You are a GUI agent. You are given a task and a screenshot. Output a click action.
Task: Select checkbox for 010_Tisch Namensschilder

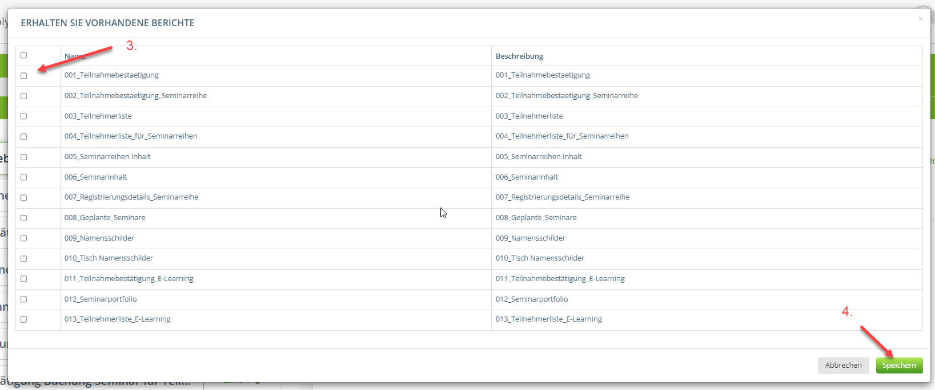[x=23, y=259]
